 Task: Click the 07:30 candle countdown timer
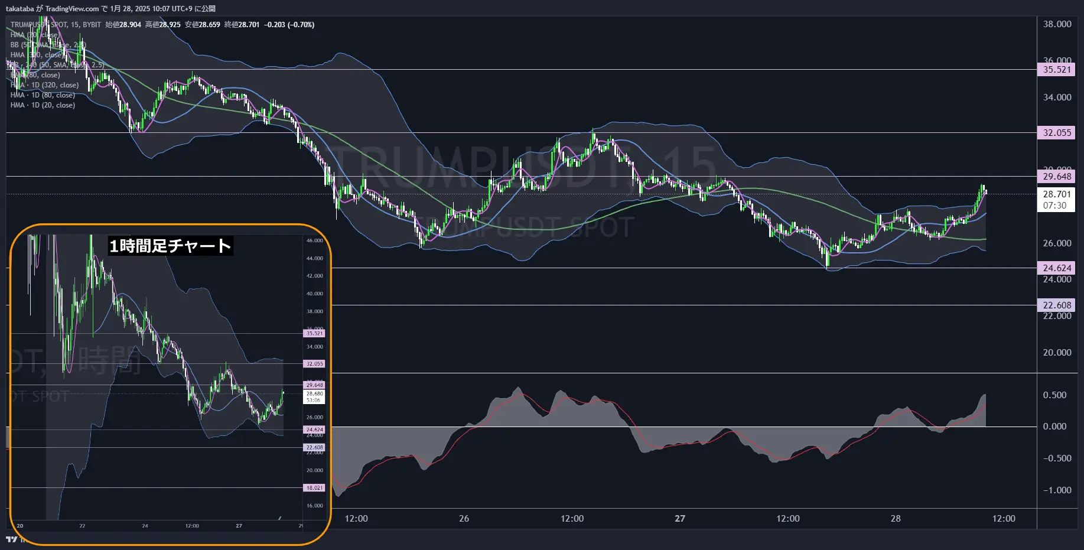pos(1054,206)
